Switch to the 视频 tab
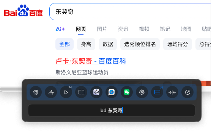 (x=144, y=29)
